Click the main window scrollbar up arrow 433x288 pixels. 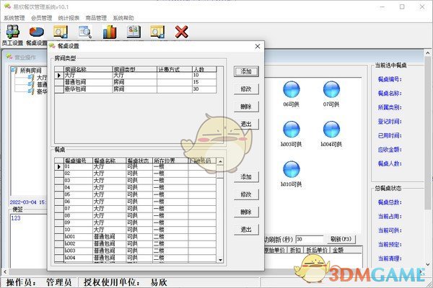click(427, 53)
